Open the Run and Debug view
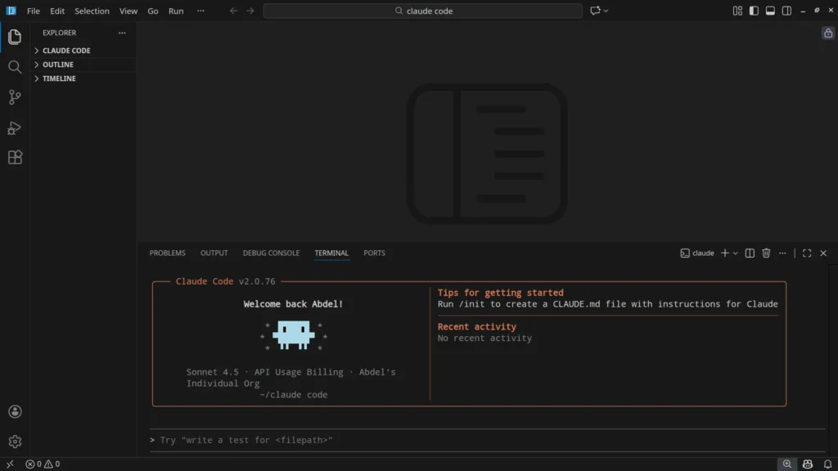Screen dimensions: 838x471 click(15, 128)
